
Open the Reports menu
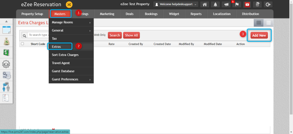(x=196, y=14)
